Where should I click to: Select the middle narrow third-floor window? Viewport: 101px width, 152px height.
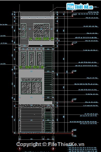coord(31,59)
